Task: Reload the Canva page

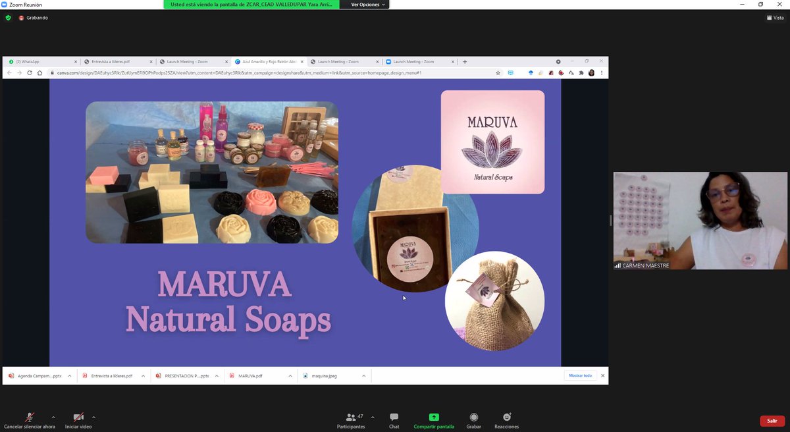Action: pos(30,73)
